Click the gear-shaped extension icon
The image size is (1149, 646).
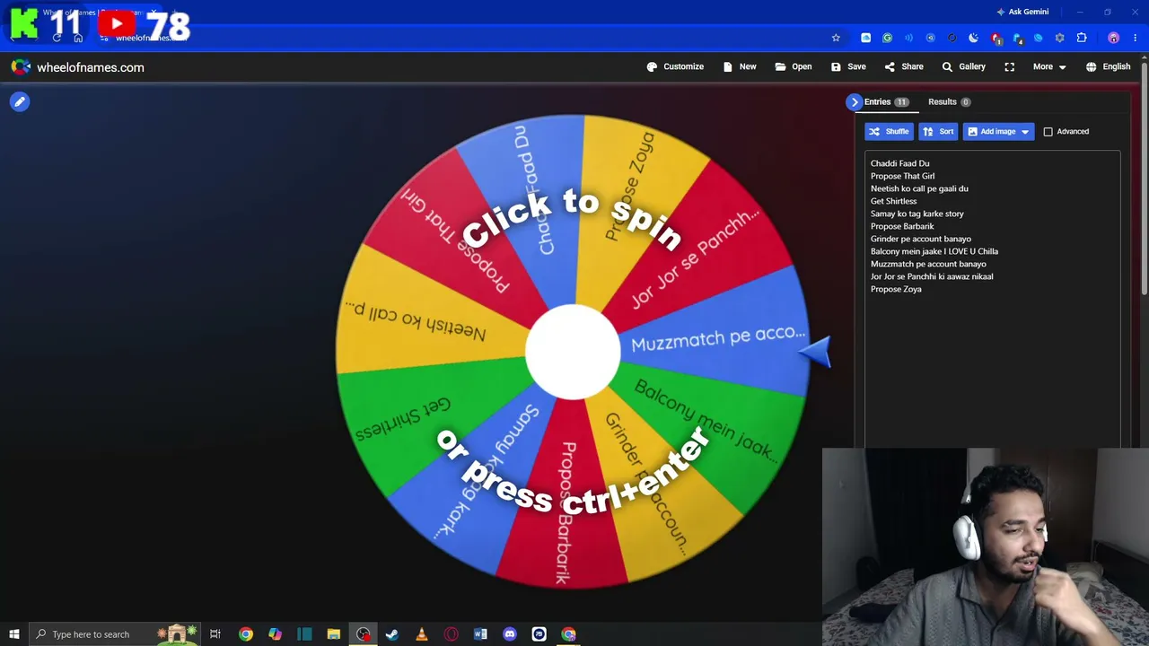point(1060,38)
